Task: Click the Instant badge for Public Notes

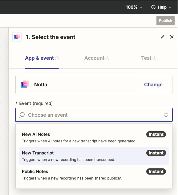Action: [156, 171]
